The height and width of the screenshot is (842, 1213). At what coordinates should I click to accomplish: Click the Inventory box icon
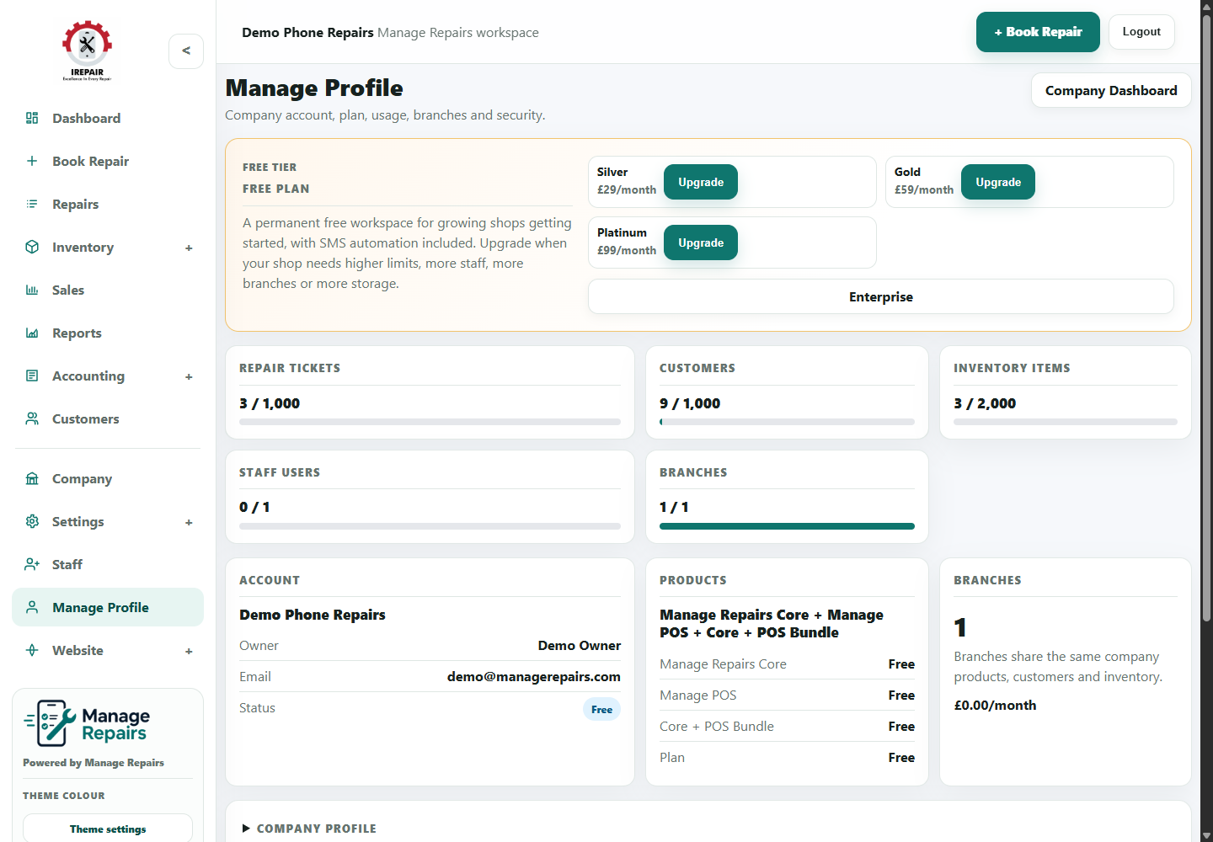tap(32, 247)
